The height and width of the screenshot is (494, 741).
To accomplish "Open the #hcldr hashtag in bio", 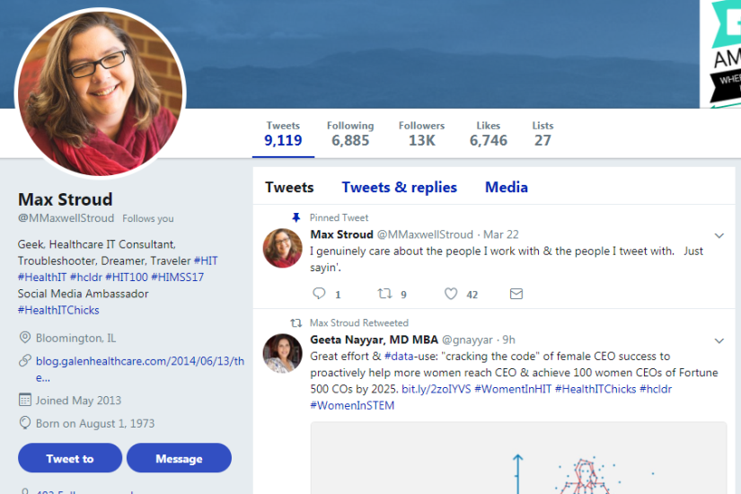I will tap(86, 277).
